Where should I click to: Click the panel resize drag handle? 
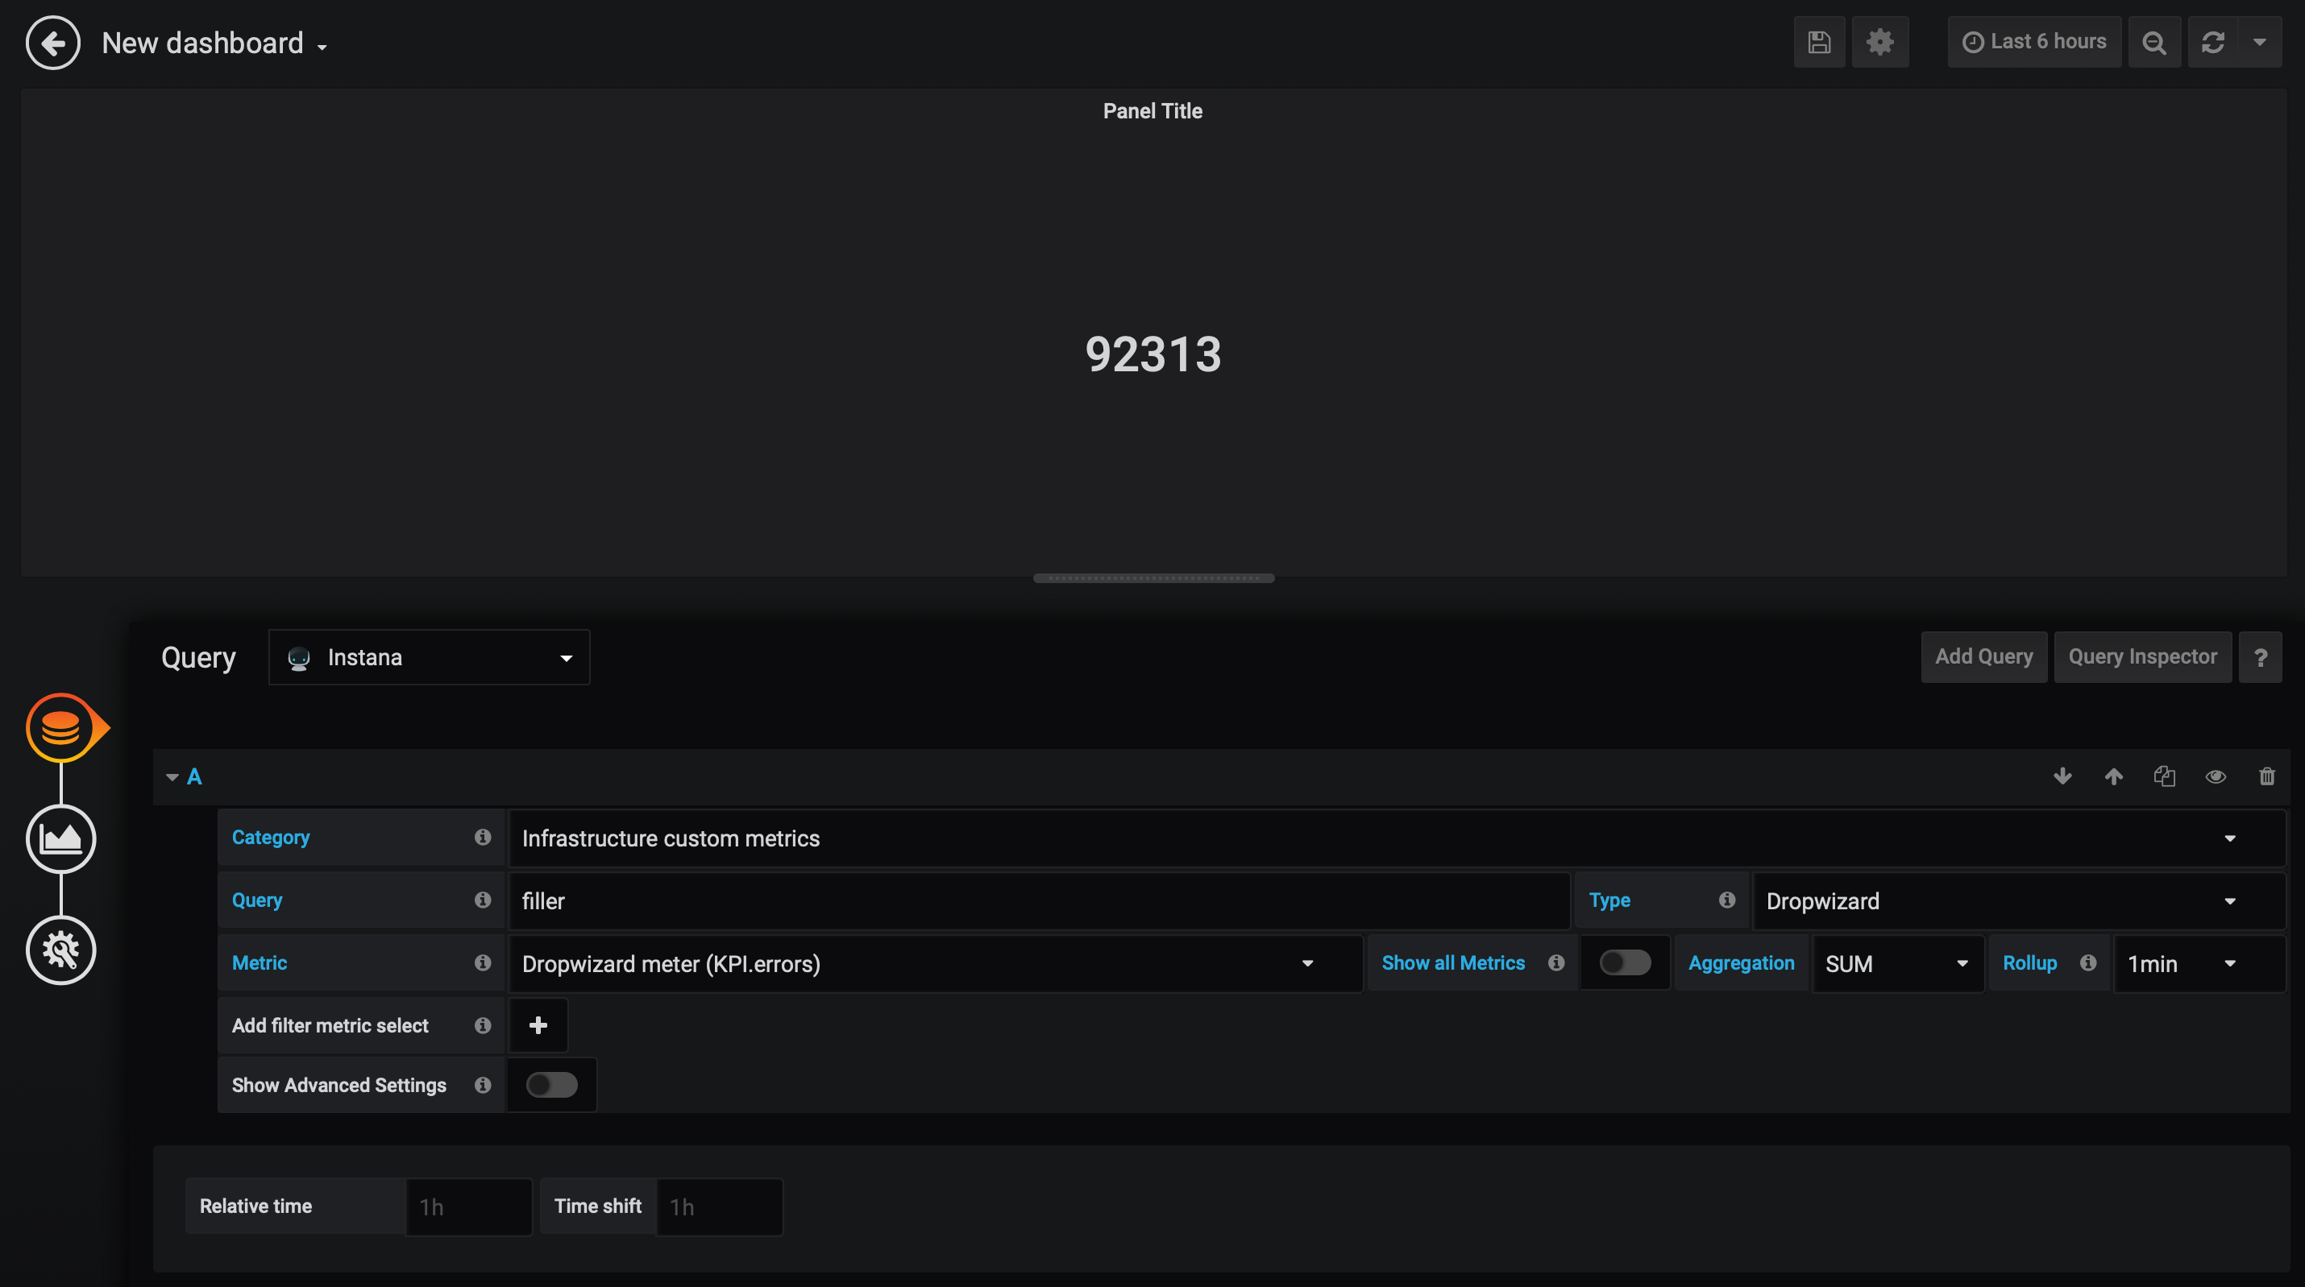point(1152,577)
